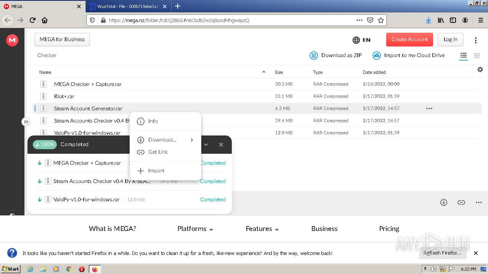Open the Firefox account icon

coord(465,20)
